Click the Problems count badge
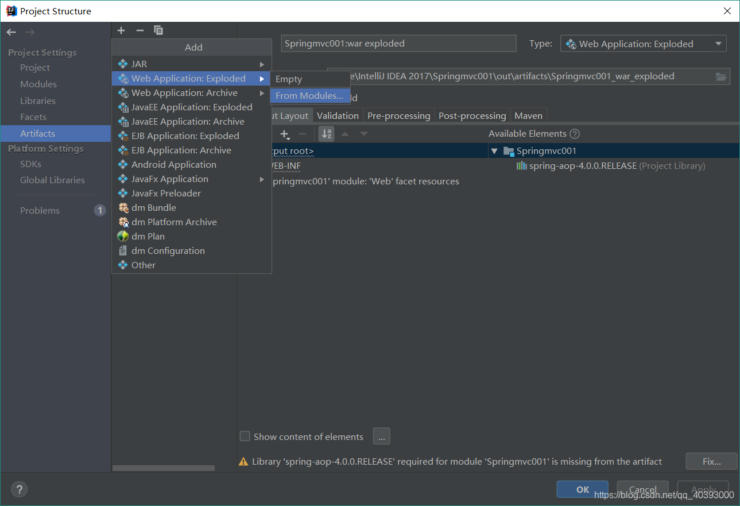 [100, 210]
